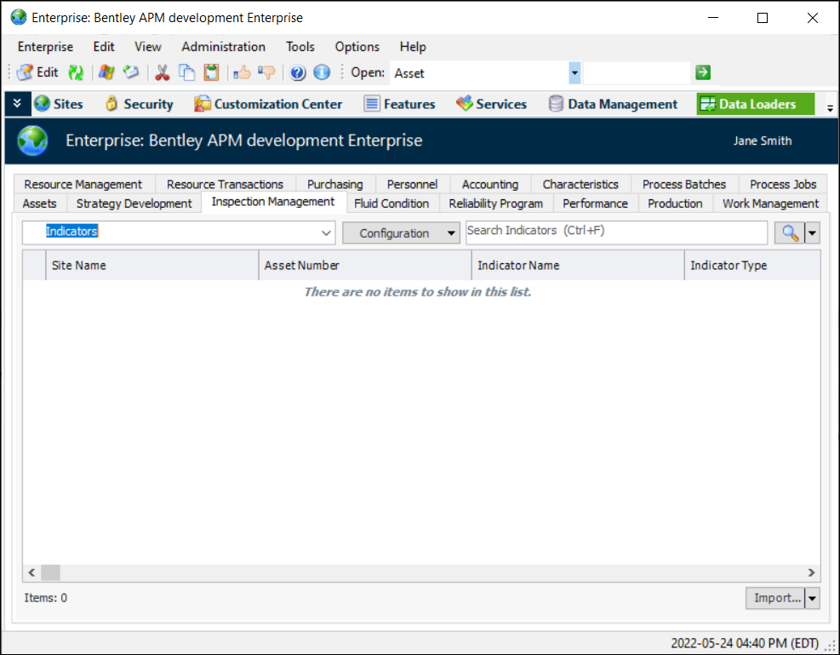Click the Copy icon in toolbar
The width and height of the screenshot is (840, 655).
tap(186, 73)
